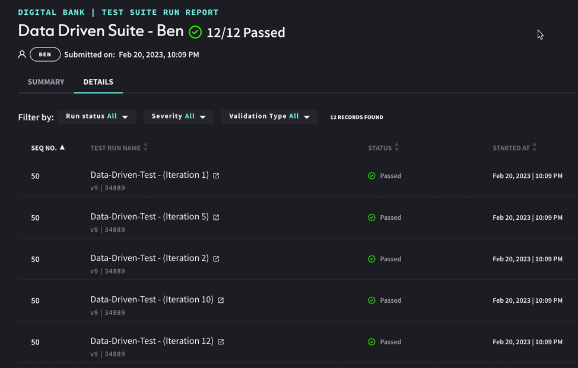Click external link icon next to Iteration 10

(x=221, y=300)
